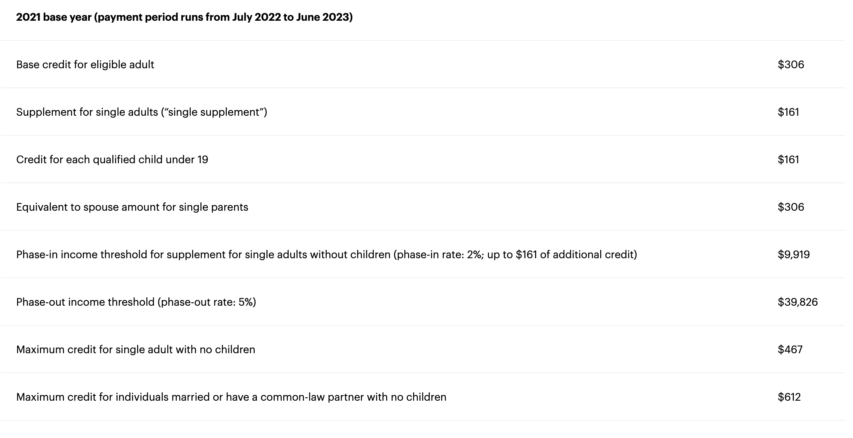Click the married or common-law partner row label
Viewport: 853px width, 438px height.
click(x=231, y=397)
